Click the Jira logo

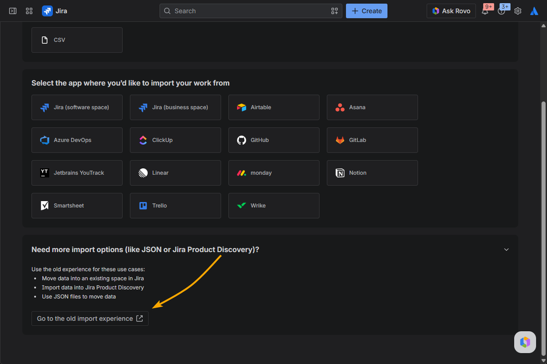pyautogui.click(x=54, y=11)
